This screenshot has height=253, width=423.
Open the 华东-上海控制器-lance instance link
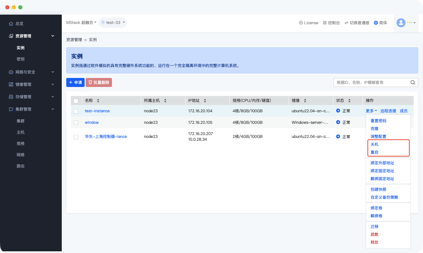tap(106, 136)
